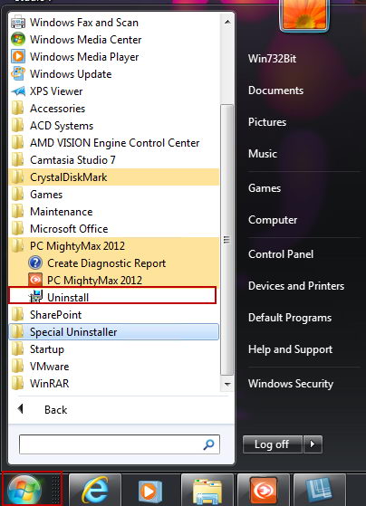Open Devices and Printers
Screen dimensions: 366x506
pyautogui.click(x=296, y=286)
